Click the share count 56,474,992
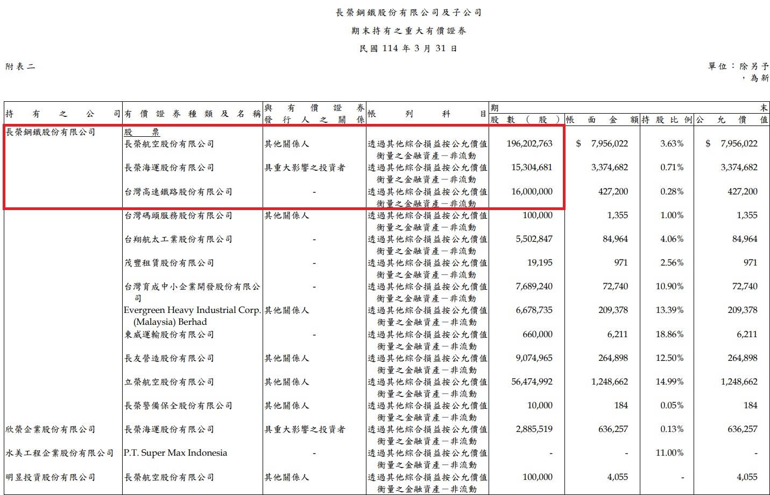Image resolution: width=770 pixels, height=495 pixels. pos(532,382)
